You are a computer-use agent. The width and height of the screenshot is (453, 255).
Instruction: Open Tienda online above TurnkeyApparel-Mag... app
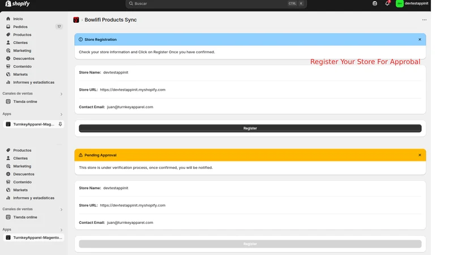click(x=25, y=101)
